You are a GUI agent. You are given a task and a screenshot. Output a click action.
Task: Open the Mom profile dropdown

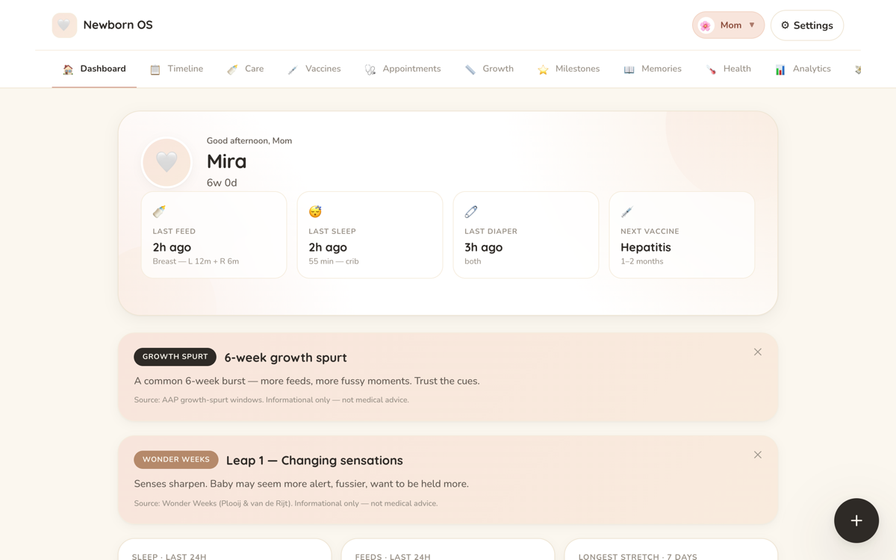pos(728,25)
